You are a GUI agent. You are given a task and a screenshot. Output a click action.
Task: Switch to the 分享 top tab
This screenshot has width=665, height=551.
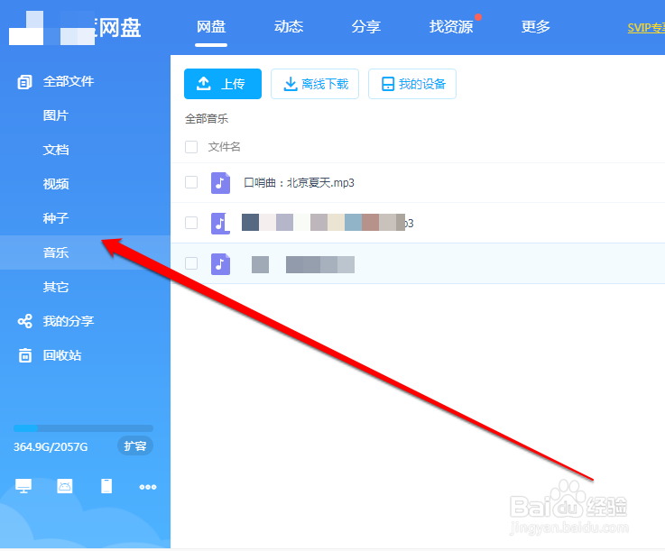[x=365, y=27]
